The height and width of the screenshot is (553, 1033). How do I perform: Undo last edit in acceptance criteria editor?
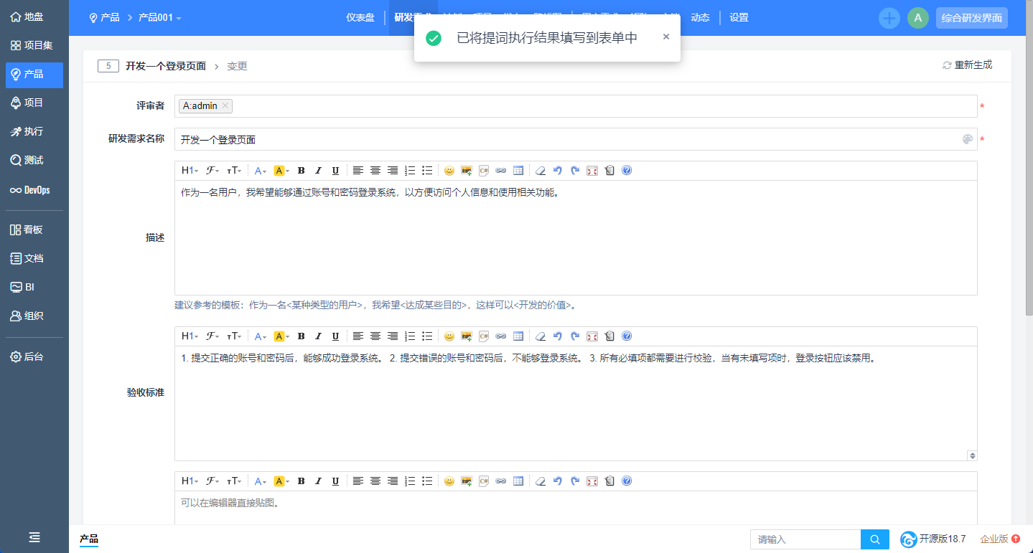[x=558, y=336]
